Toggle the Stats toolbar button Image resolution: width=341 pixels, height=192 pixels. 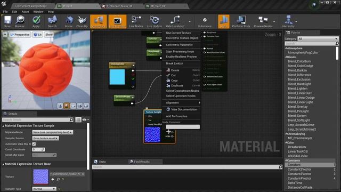click(x=224, y=21)
